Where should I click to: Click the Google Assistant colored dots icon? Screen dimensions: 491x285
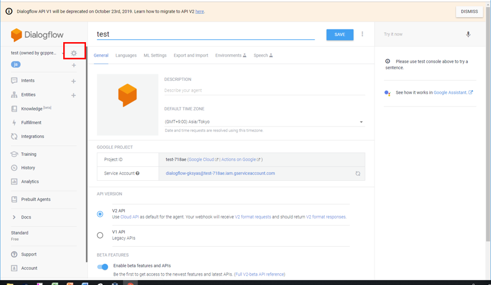[x=388, y=93]
